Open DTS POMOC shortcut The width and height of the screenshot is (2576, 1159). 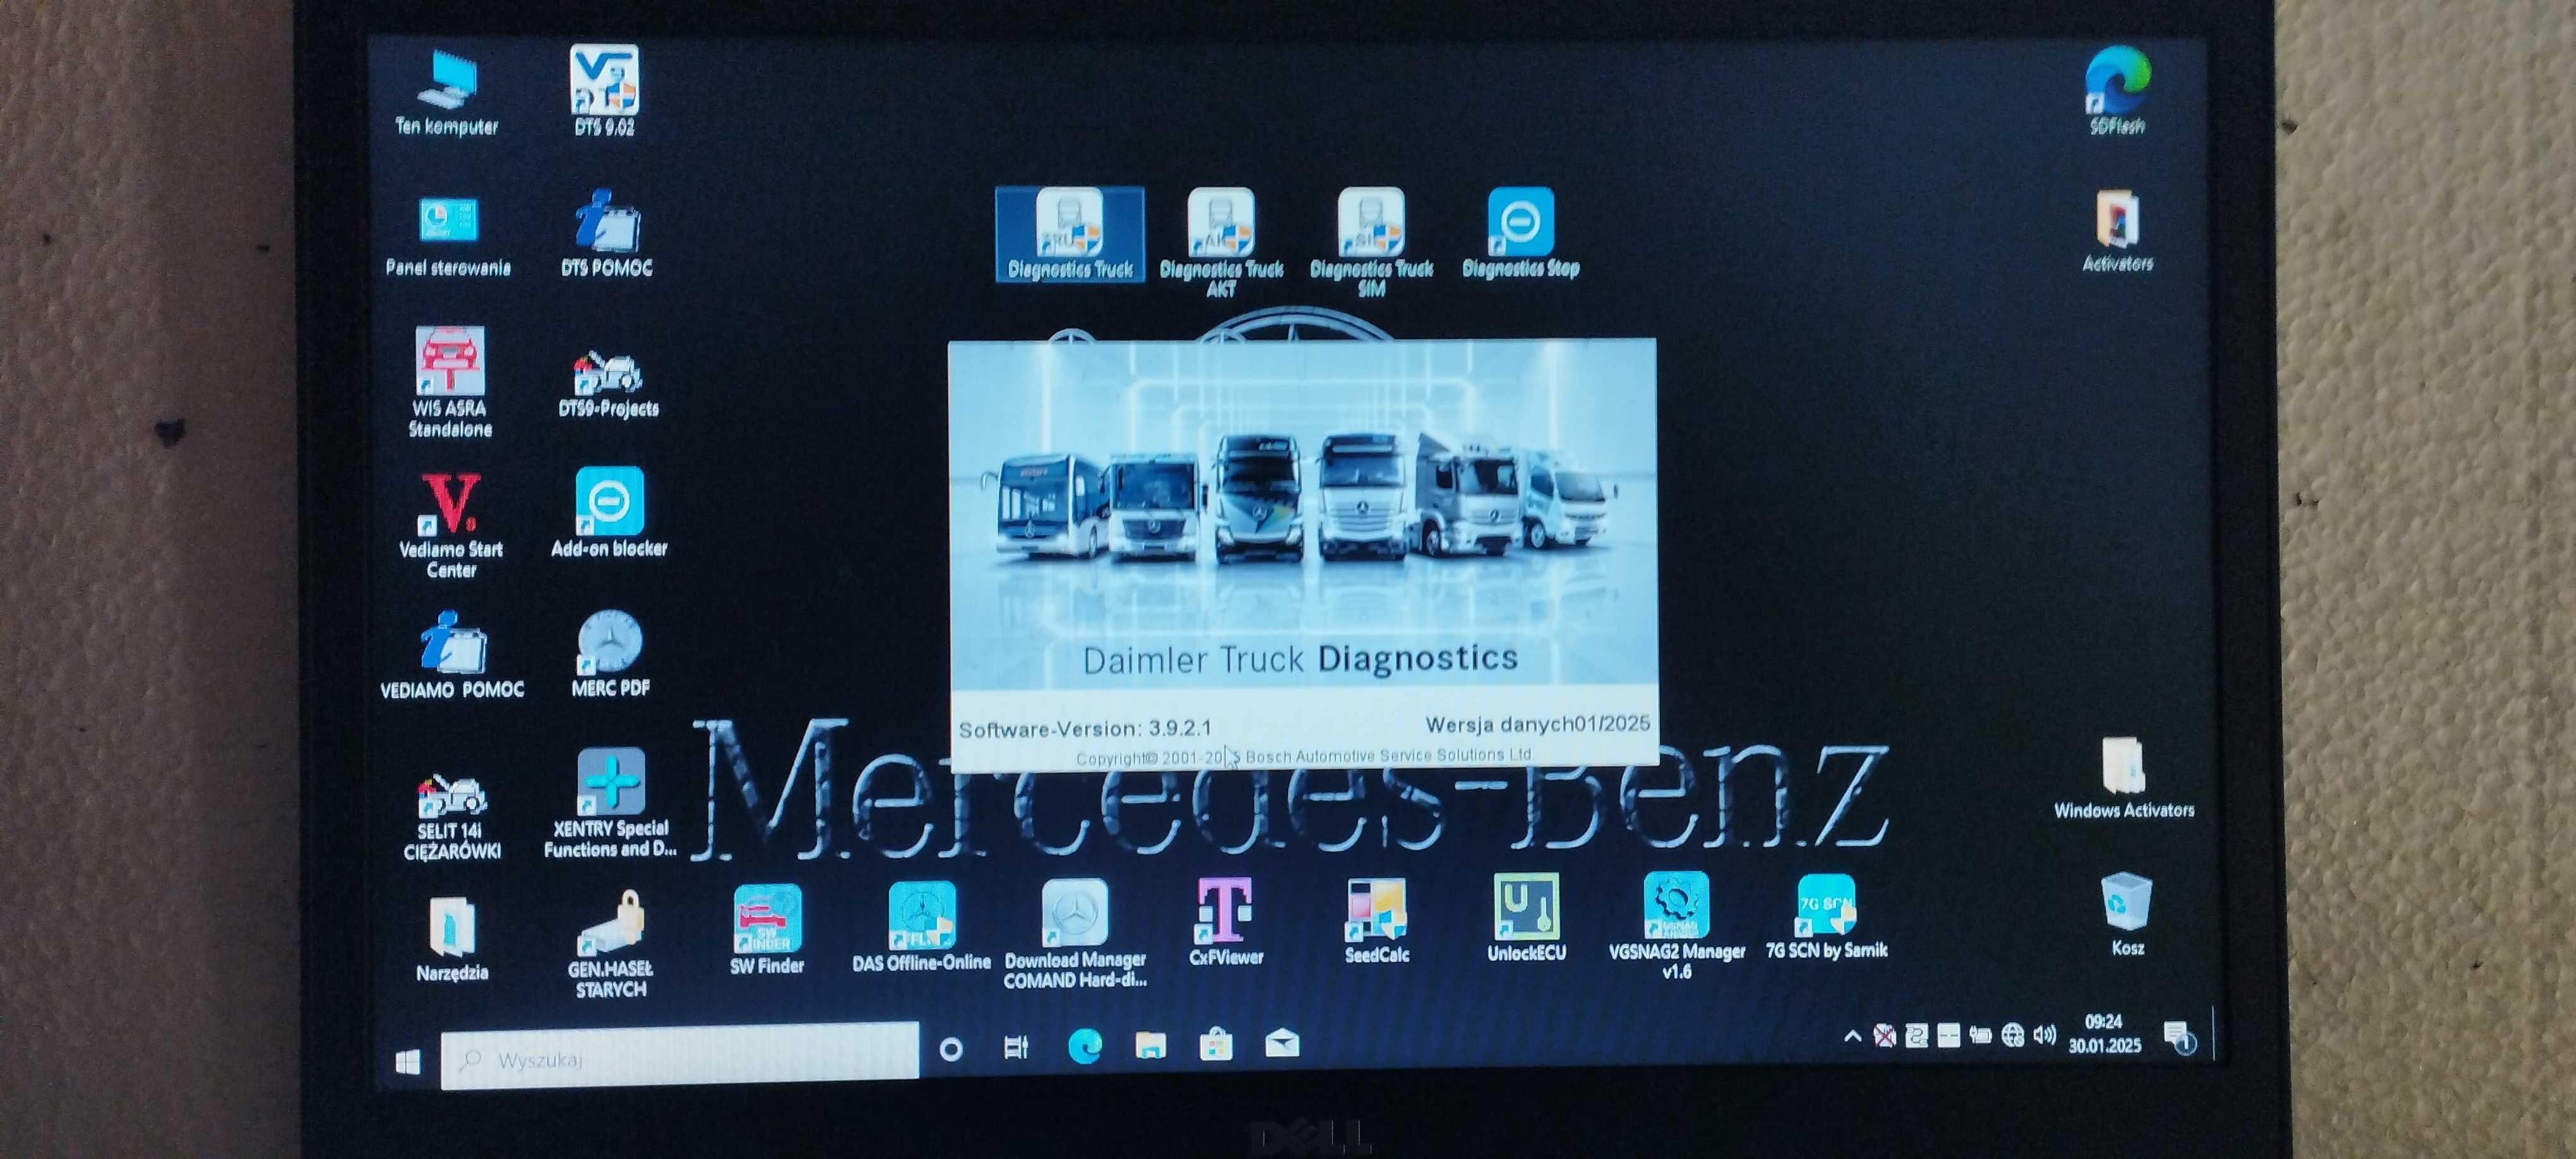607,232
